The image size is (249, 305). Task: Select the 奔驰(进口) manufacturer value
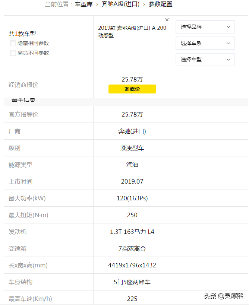[x=132, y=131]
